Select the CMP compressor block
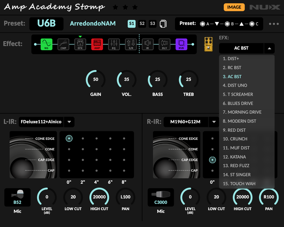Viewport: 284px width, 227px height. tap(63, 44)
